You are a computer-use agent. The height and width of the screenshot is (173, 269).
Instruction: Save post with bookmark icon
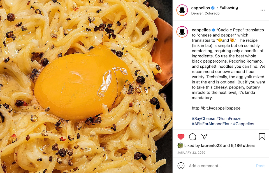coord(262,137)
